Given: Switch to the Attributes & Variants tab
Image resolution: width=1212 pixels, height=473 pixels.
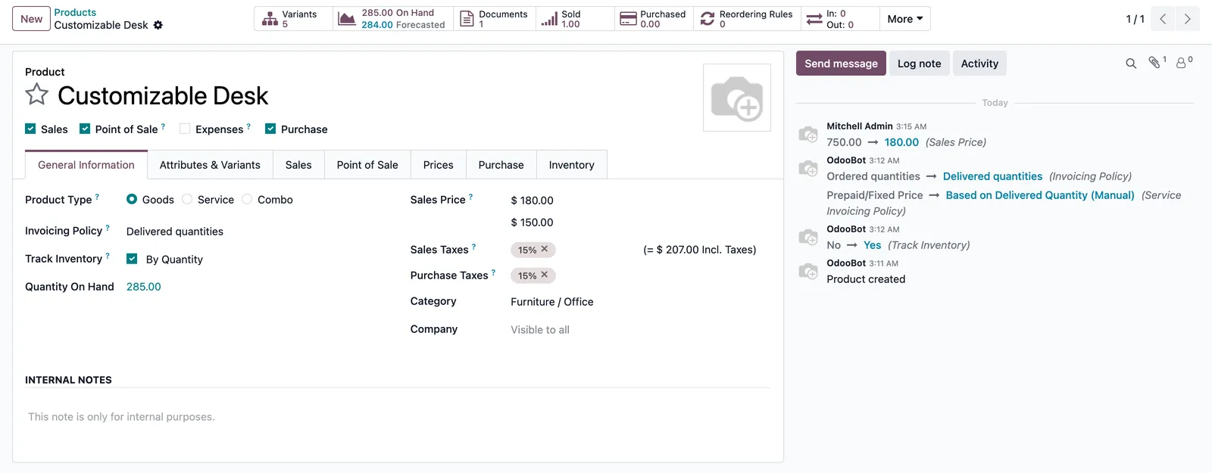Looking at the screenshot, I should click(x=210, y=165).
